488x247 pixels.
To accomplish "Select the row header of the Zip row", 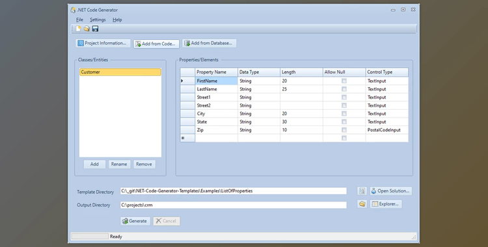I will (x=187, y=130).
